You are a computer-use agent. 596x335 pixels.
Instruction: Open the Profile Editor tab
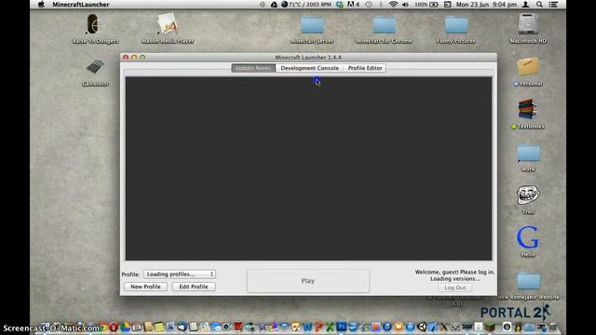(365, 68)
